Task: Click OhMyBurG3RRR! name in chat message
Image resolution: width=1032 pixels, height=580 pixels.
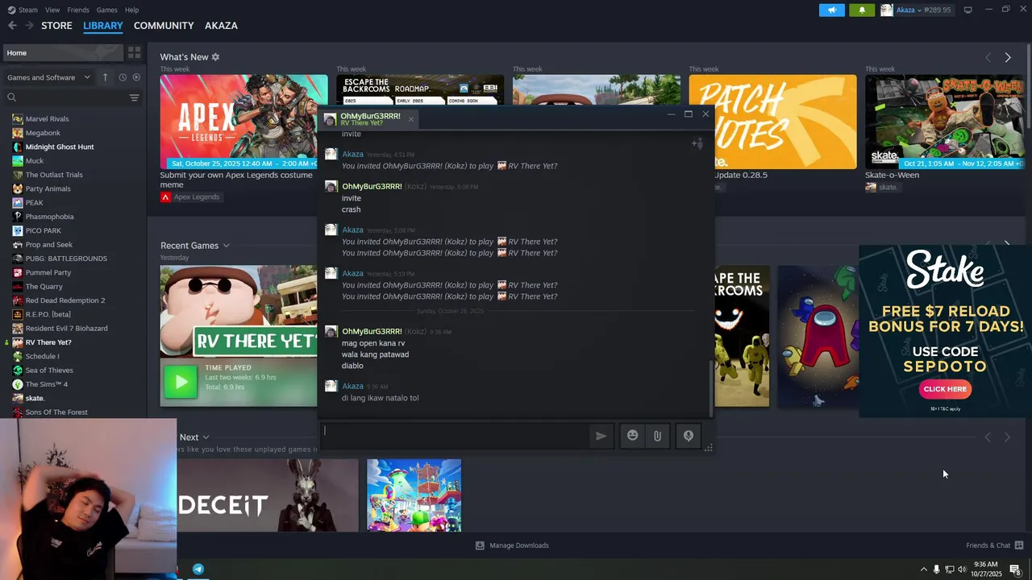Action: [x=372, y=331]
